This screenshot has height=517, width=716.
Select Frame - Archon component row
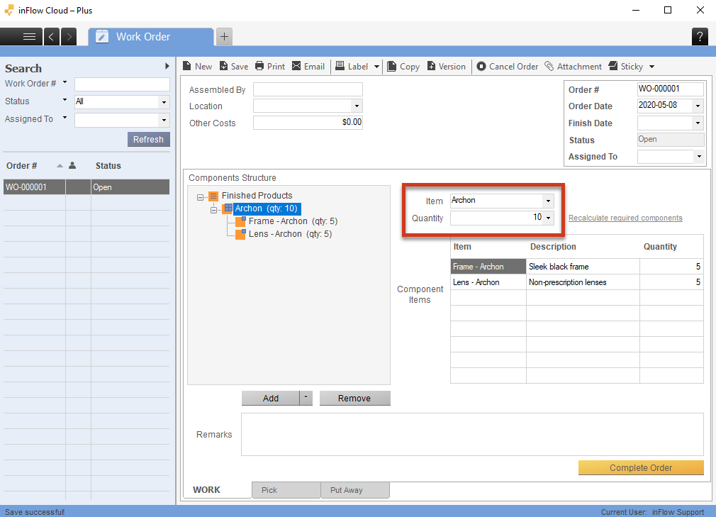[x=488, y=267]
